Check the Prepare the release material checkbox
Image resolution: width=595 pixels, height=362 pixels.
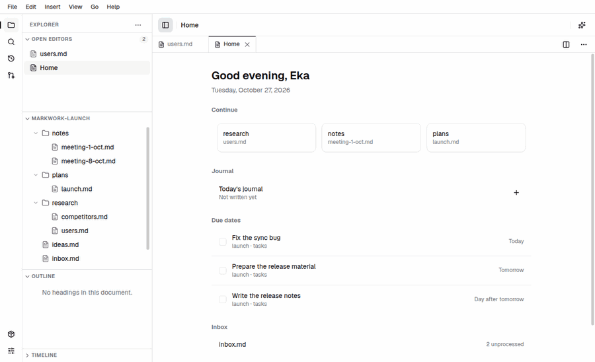click(223, 271)
